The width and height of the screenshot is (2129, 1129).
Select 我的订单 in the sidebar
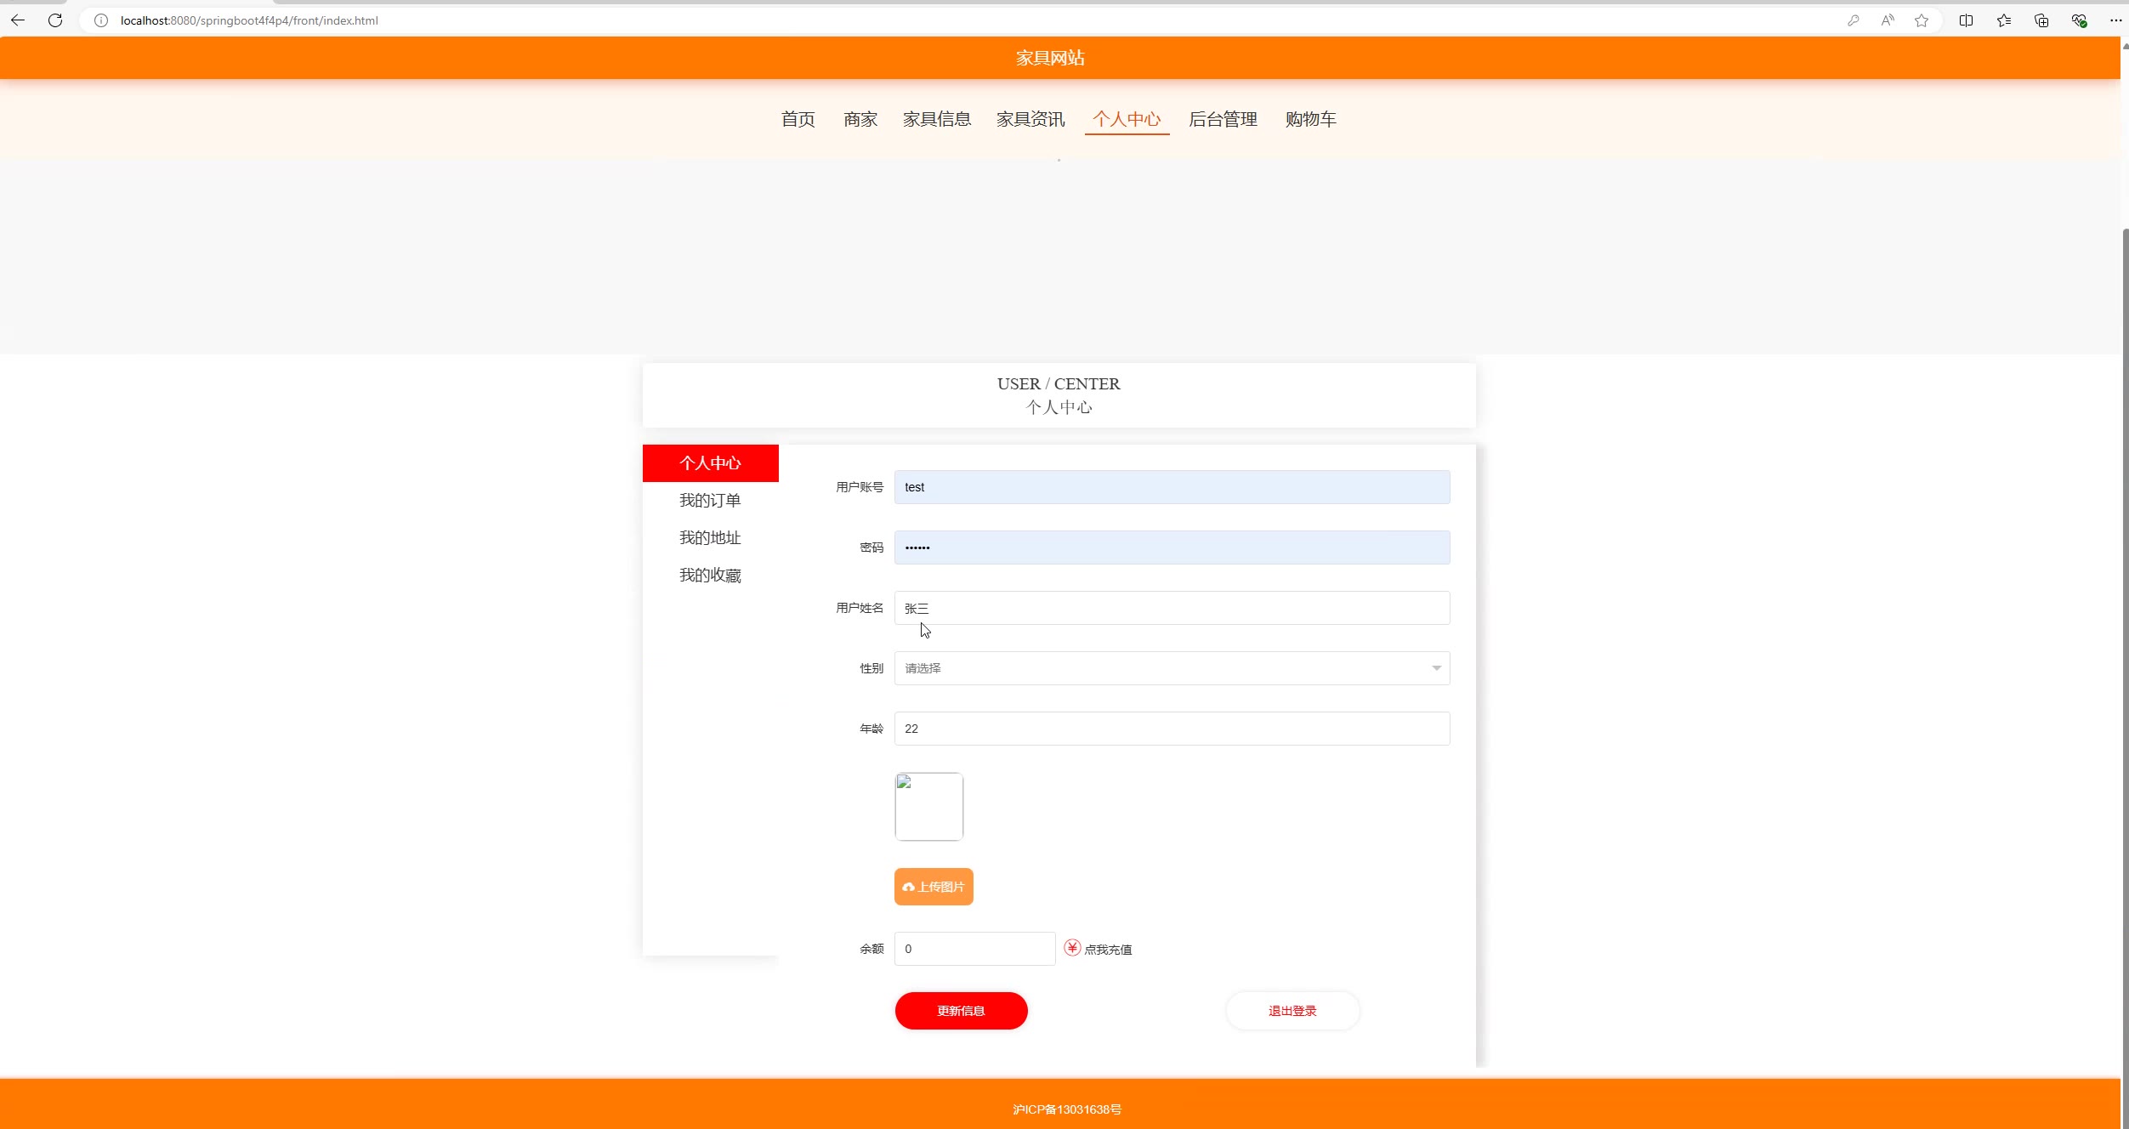(710, 501)
